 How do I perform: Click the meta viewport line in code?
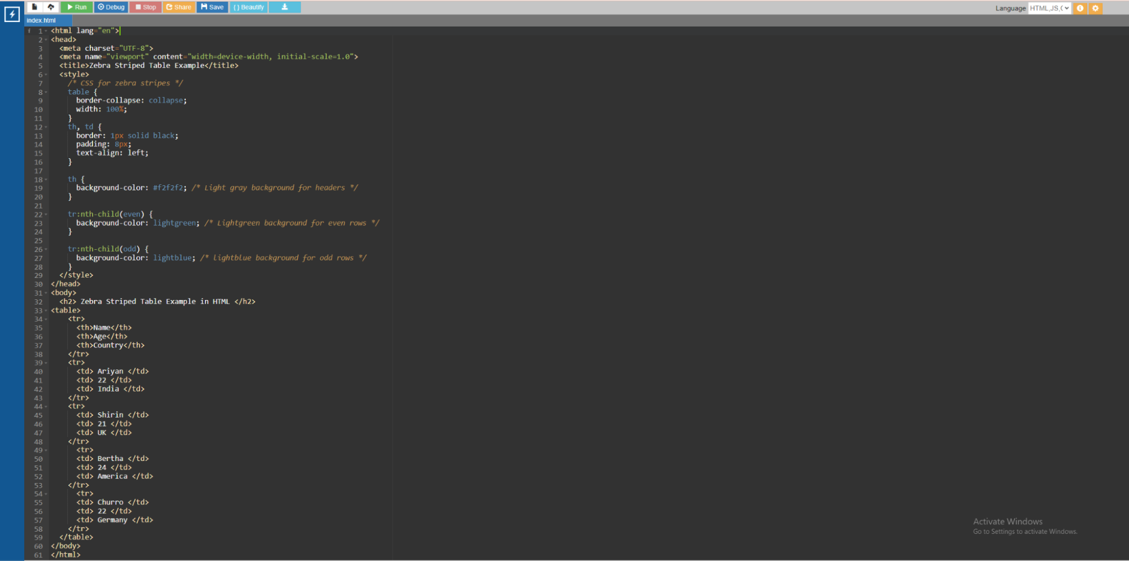pos(208,57)
